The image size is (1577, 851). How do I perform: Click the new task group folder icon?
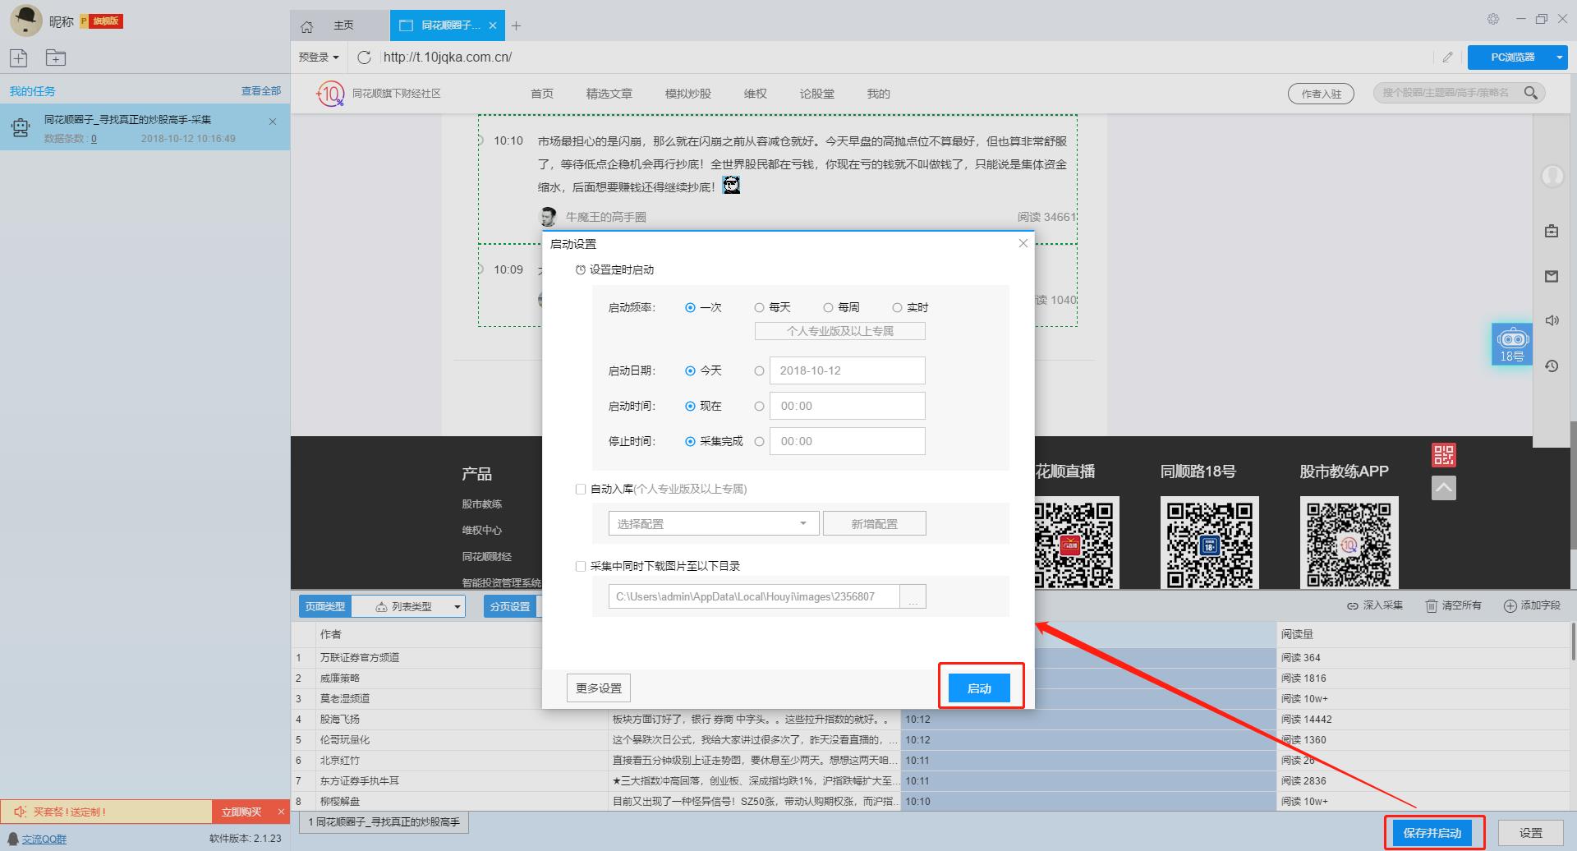pyautogui.click(x=56, y=57)
